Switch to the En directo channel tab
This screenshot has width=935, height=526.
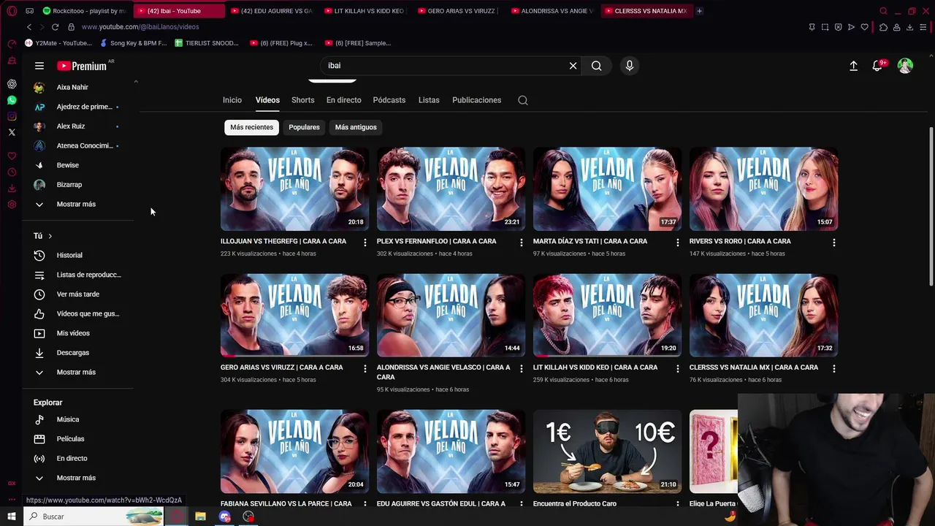[x=344, y=100]
